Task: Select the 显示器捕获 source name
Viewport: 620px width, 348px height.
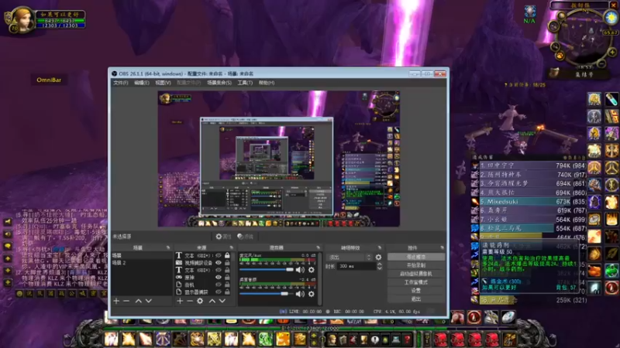Action: (197, 292)
